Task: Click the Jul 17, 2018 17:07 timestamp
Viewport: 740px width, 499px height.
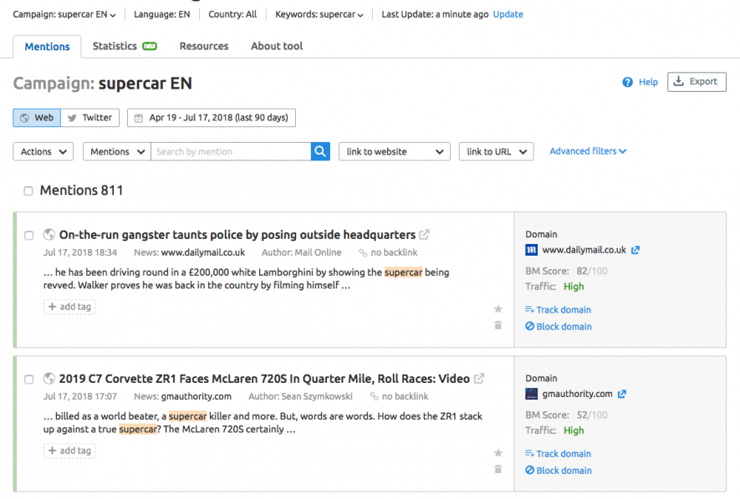Action: coord(80,396)
